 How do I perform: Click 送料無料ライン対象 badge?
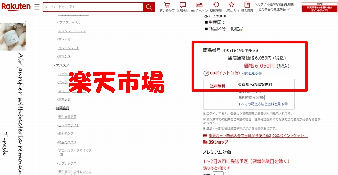[251, 97]
